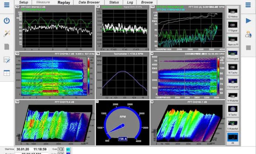256x154 pixels.
Task: Switch to the Status tab
Action: 113,2
